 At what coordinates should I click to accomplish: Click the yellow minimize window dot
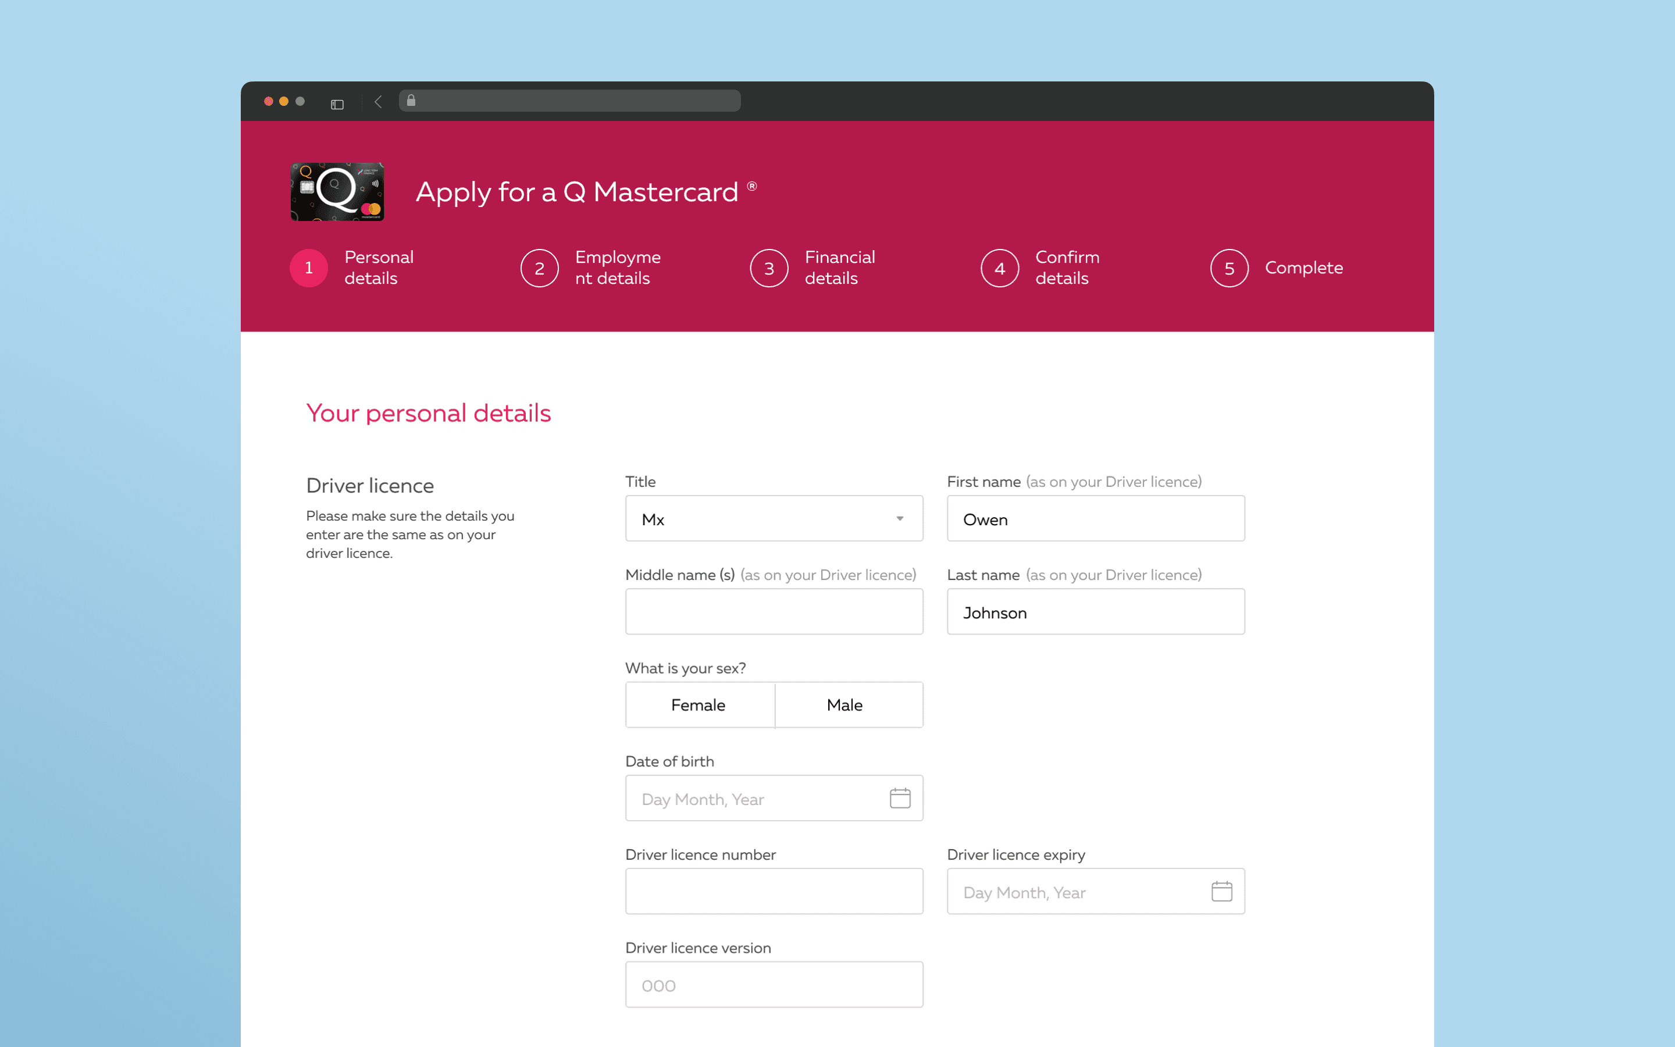click(284, 101)
